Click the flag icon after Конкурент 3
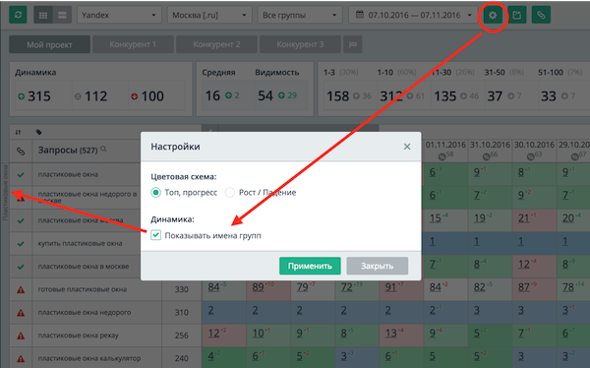The width and height of the screenshot is (590, 368). [x=353, y=44]
